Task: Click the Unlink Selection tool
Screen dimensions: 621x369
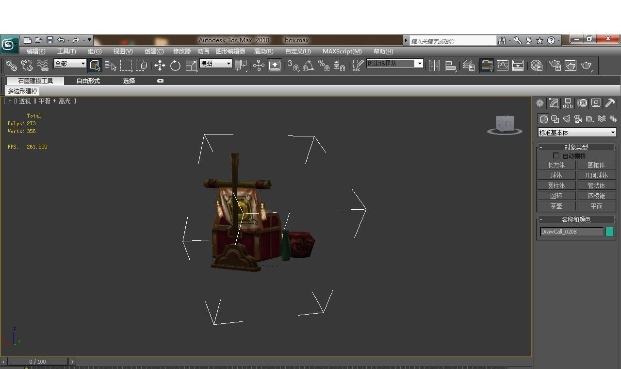Action: click(x=27, y=65)
